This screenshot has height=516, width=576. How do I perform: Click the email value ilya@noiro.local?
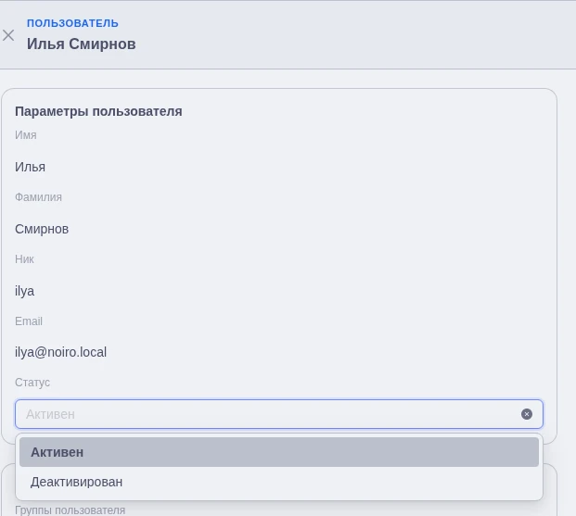pyautogui.click(x=60, y=352)
